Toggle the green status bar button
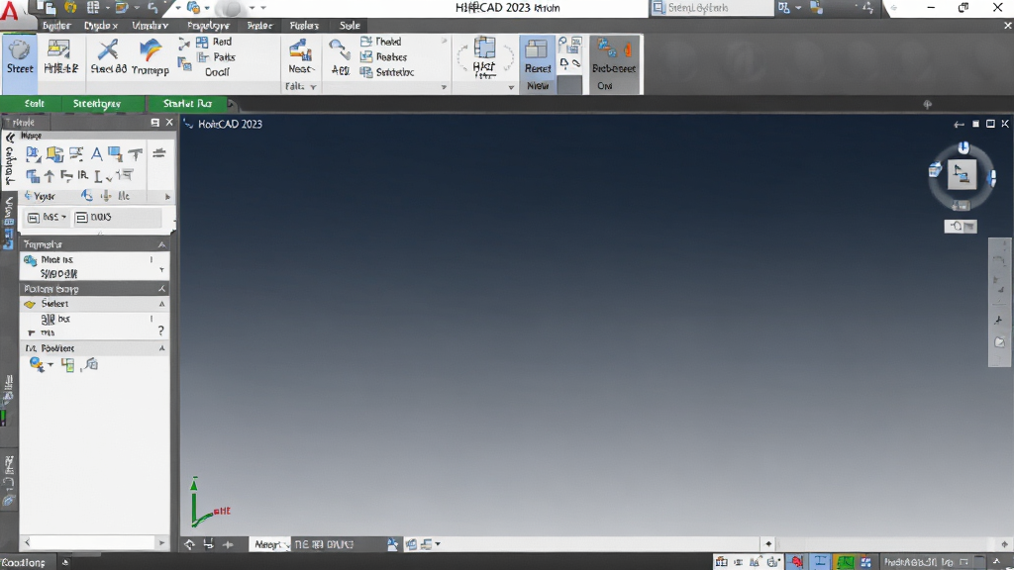The width and height of the screenshot is (1014, 570). pos(844,562)
